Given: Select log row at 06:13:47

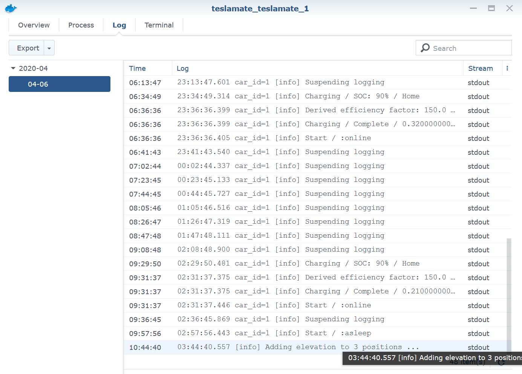Looking at the screenshot, I should 318,82.
